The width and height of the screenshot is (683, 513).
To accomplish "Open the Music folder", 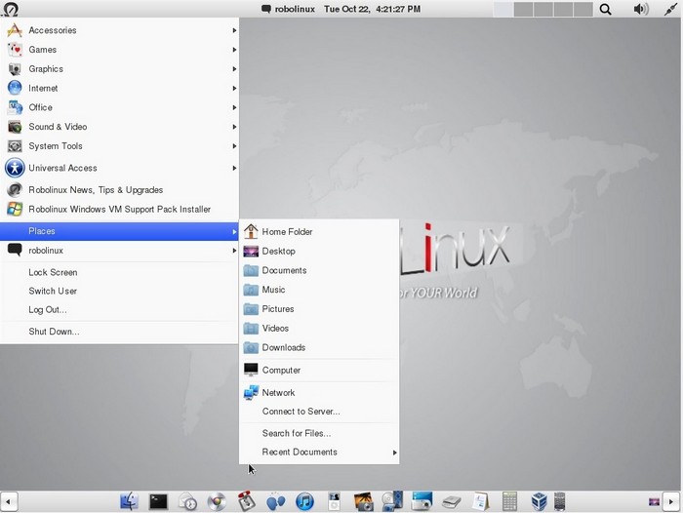I will click(319, 290).
